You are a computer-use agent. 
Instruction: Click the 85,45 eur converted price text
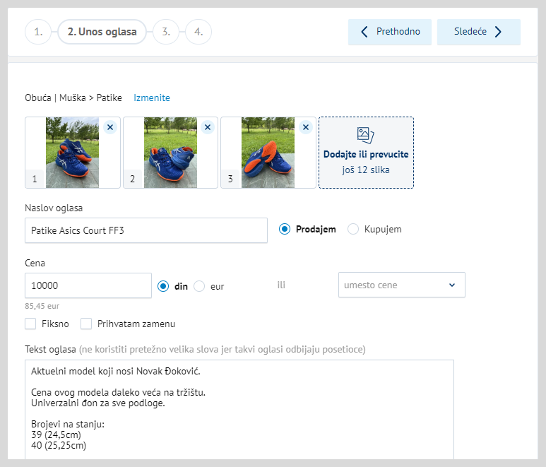42,306
